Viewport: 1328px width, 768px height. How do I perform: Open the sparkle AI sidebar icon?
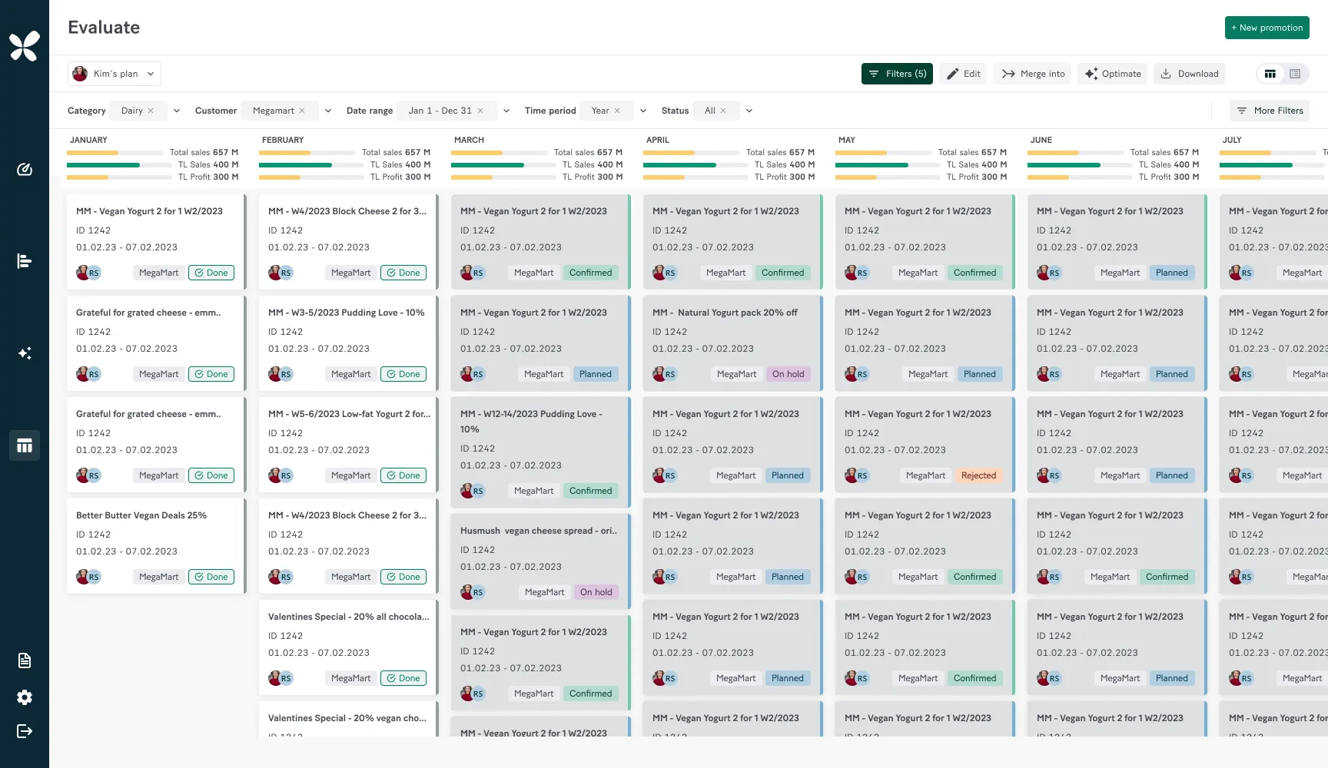click(x=25, y=353)
